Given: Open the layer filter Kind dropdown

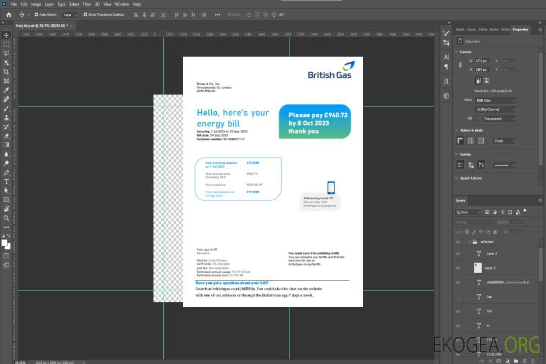Looking at the screenshot, I should (468, 212).
